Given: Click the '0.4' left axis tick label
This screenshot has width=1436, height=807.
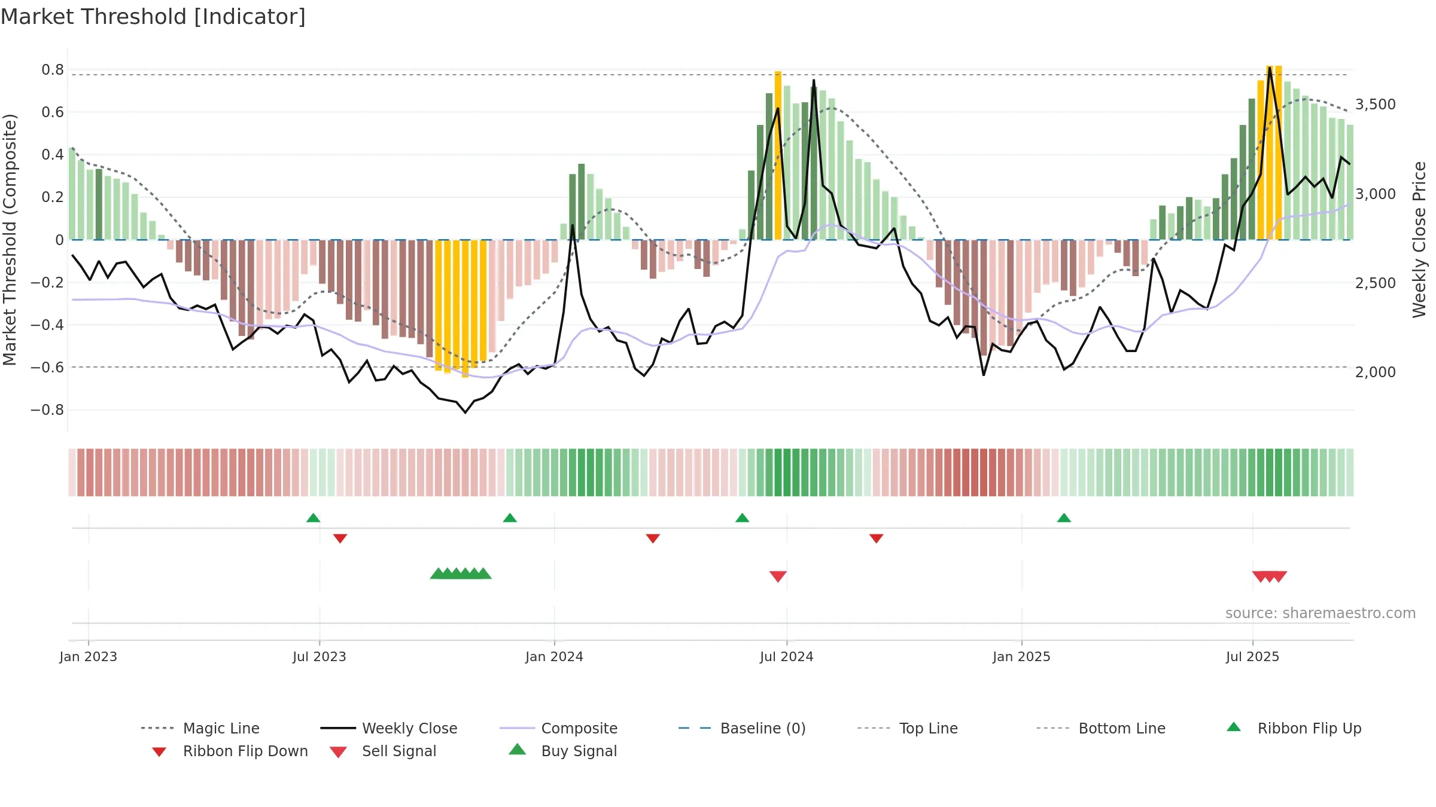Looking at the screenshot, I should (53, 155).
